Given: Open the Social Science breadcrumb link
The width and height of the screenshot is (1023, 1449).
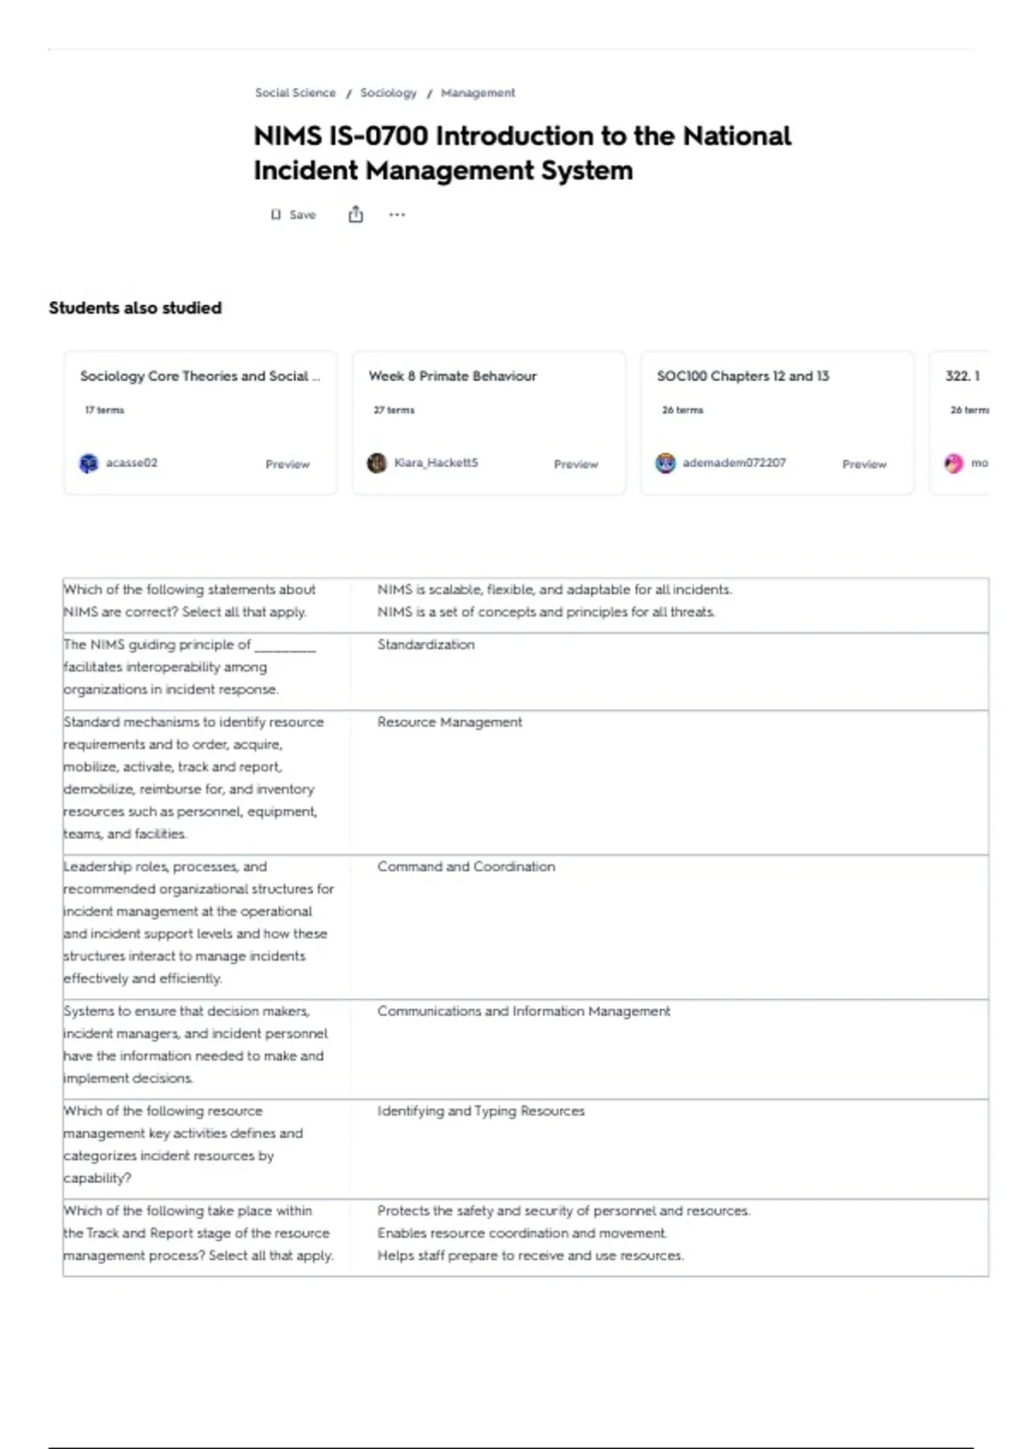Looking at the screenshot, I should tap(295, 93).
